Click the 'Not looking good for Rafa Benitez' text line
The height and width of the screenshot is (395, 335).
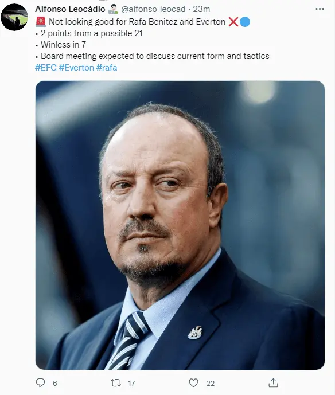click(137, 22)
